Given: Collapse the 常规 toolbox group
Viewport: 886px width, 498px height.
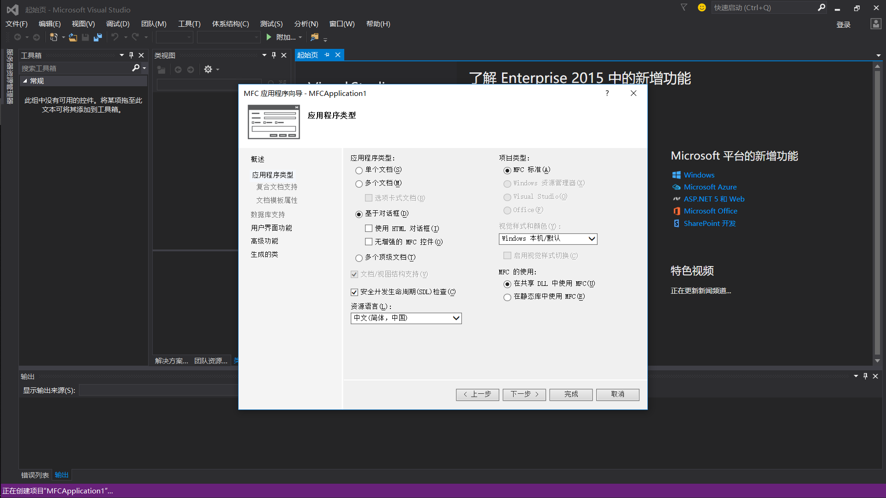Looking at the screenshot, I should pyautogui.click(x=25, y=81).
